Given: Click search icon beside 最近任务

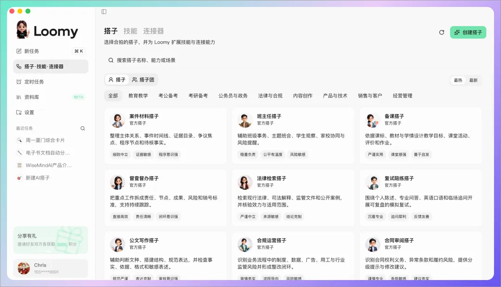Looking at the screenshot, I should tap(83, 128).
